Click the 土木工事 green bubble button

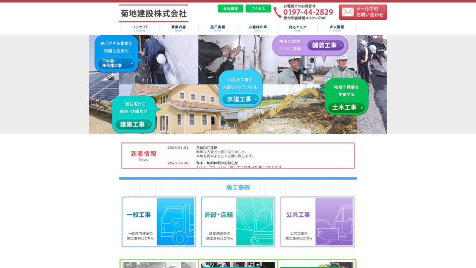pos(346,107)
